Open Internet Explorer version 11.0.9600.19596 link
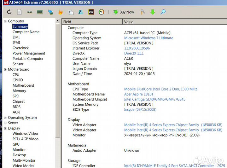 [x=137, y=48]
